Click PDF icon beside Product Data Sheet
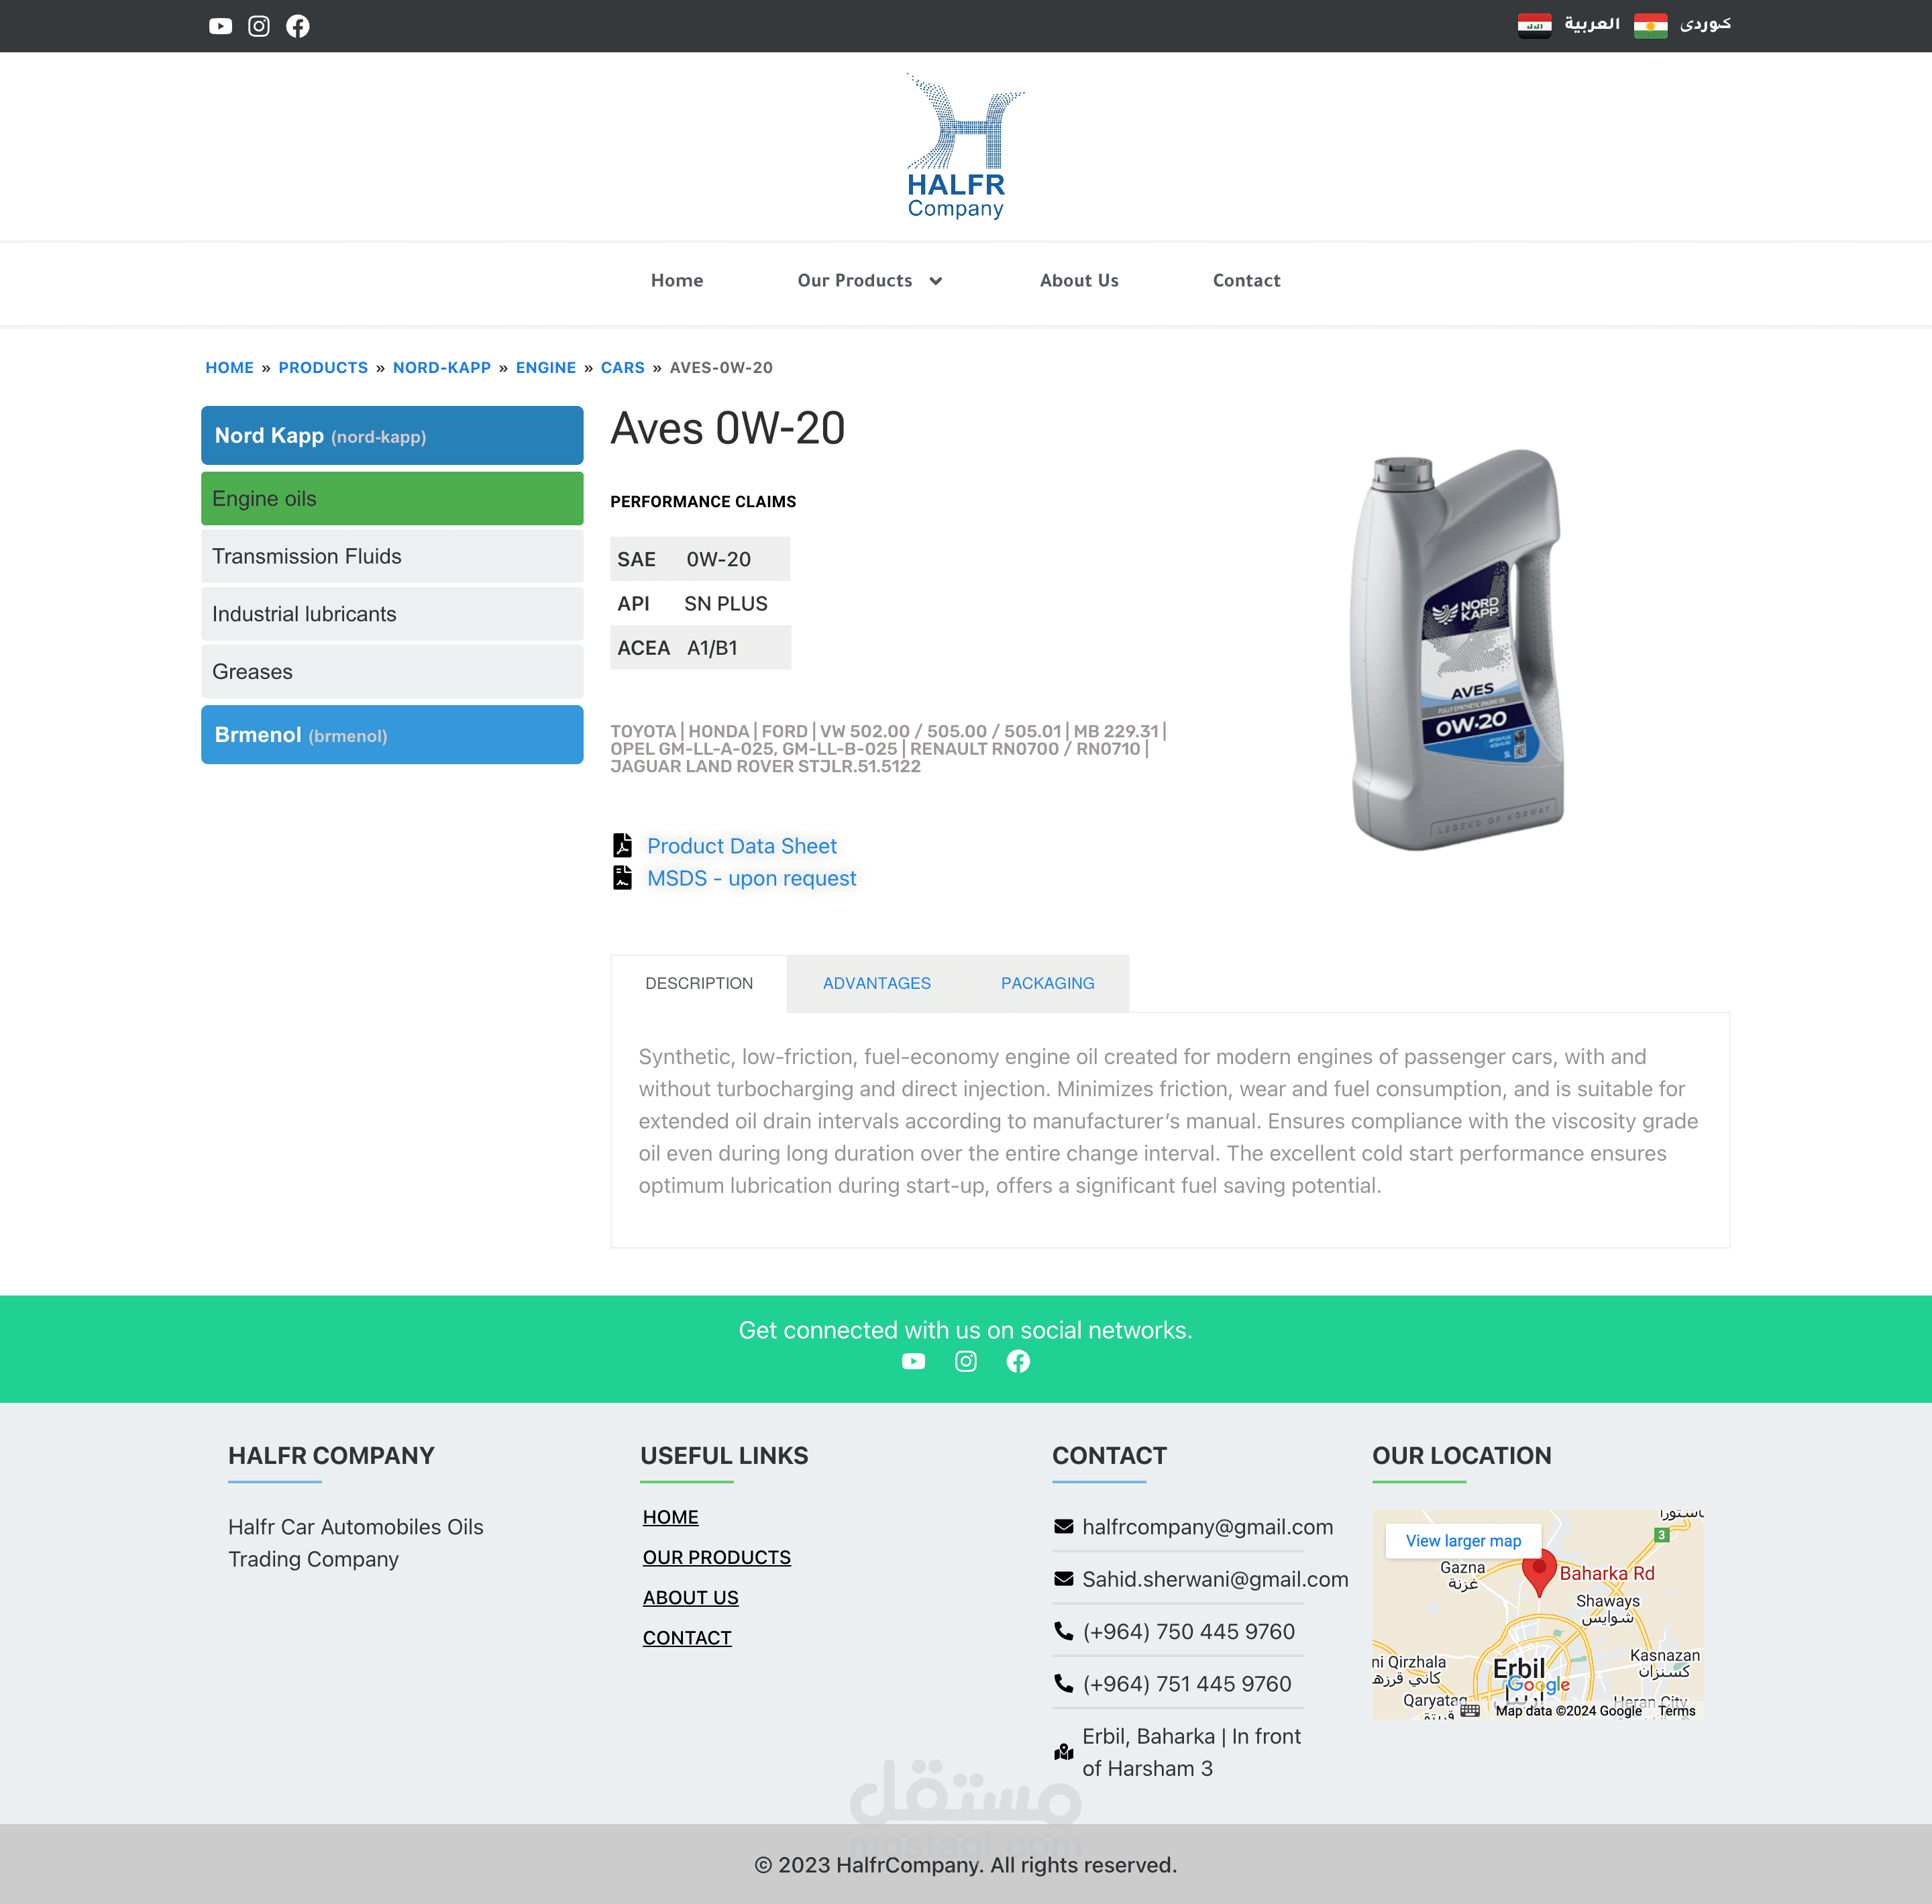This screenshot has width=1932, height=1904. pos(622,845)
